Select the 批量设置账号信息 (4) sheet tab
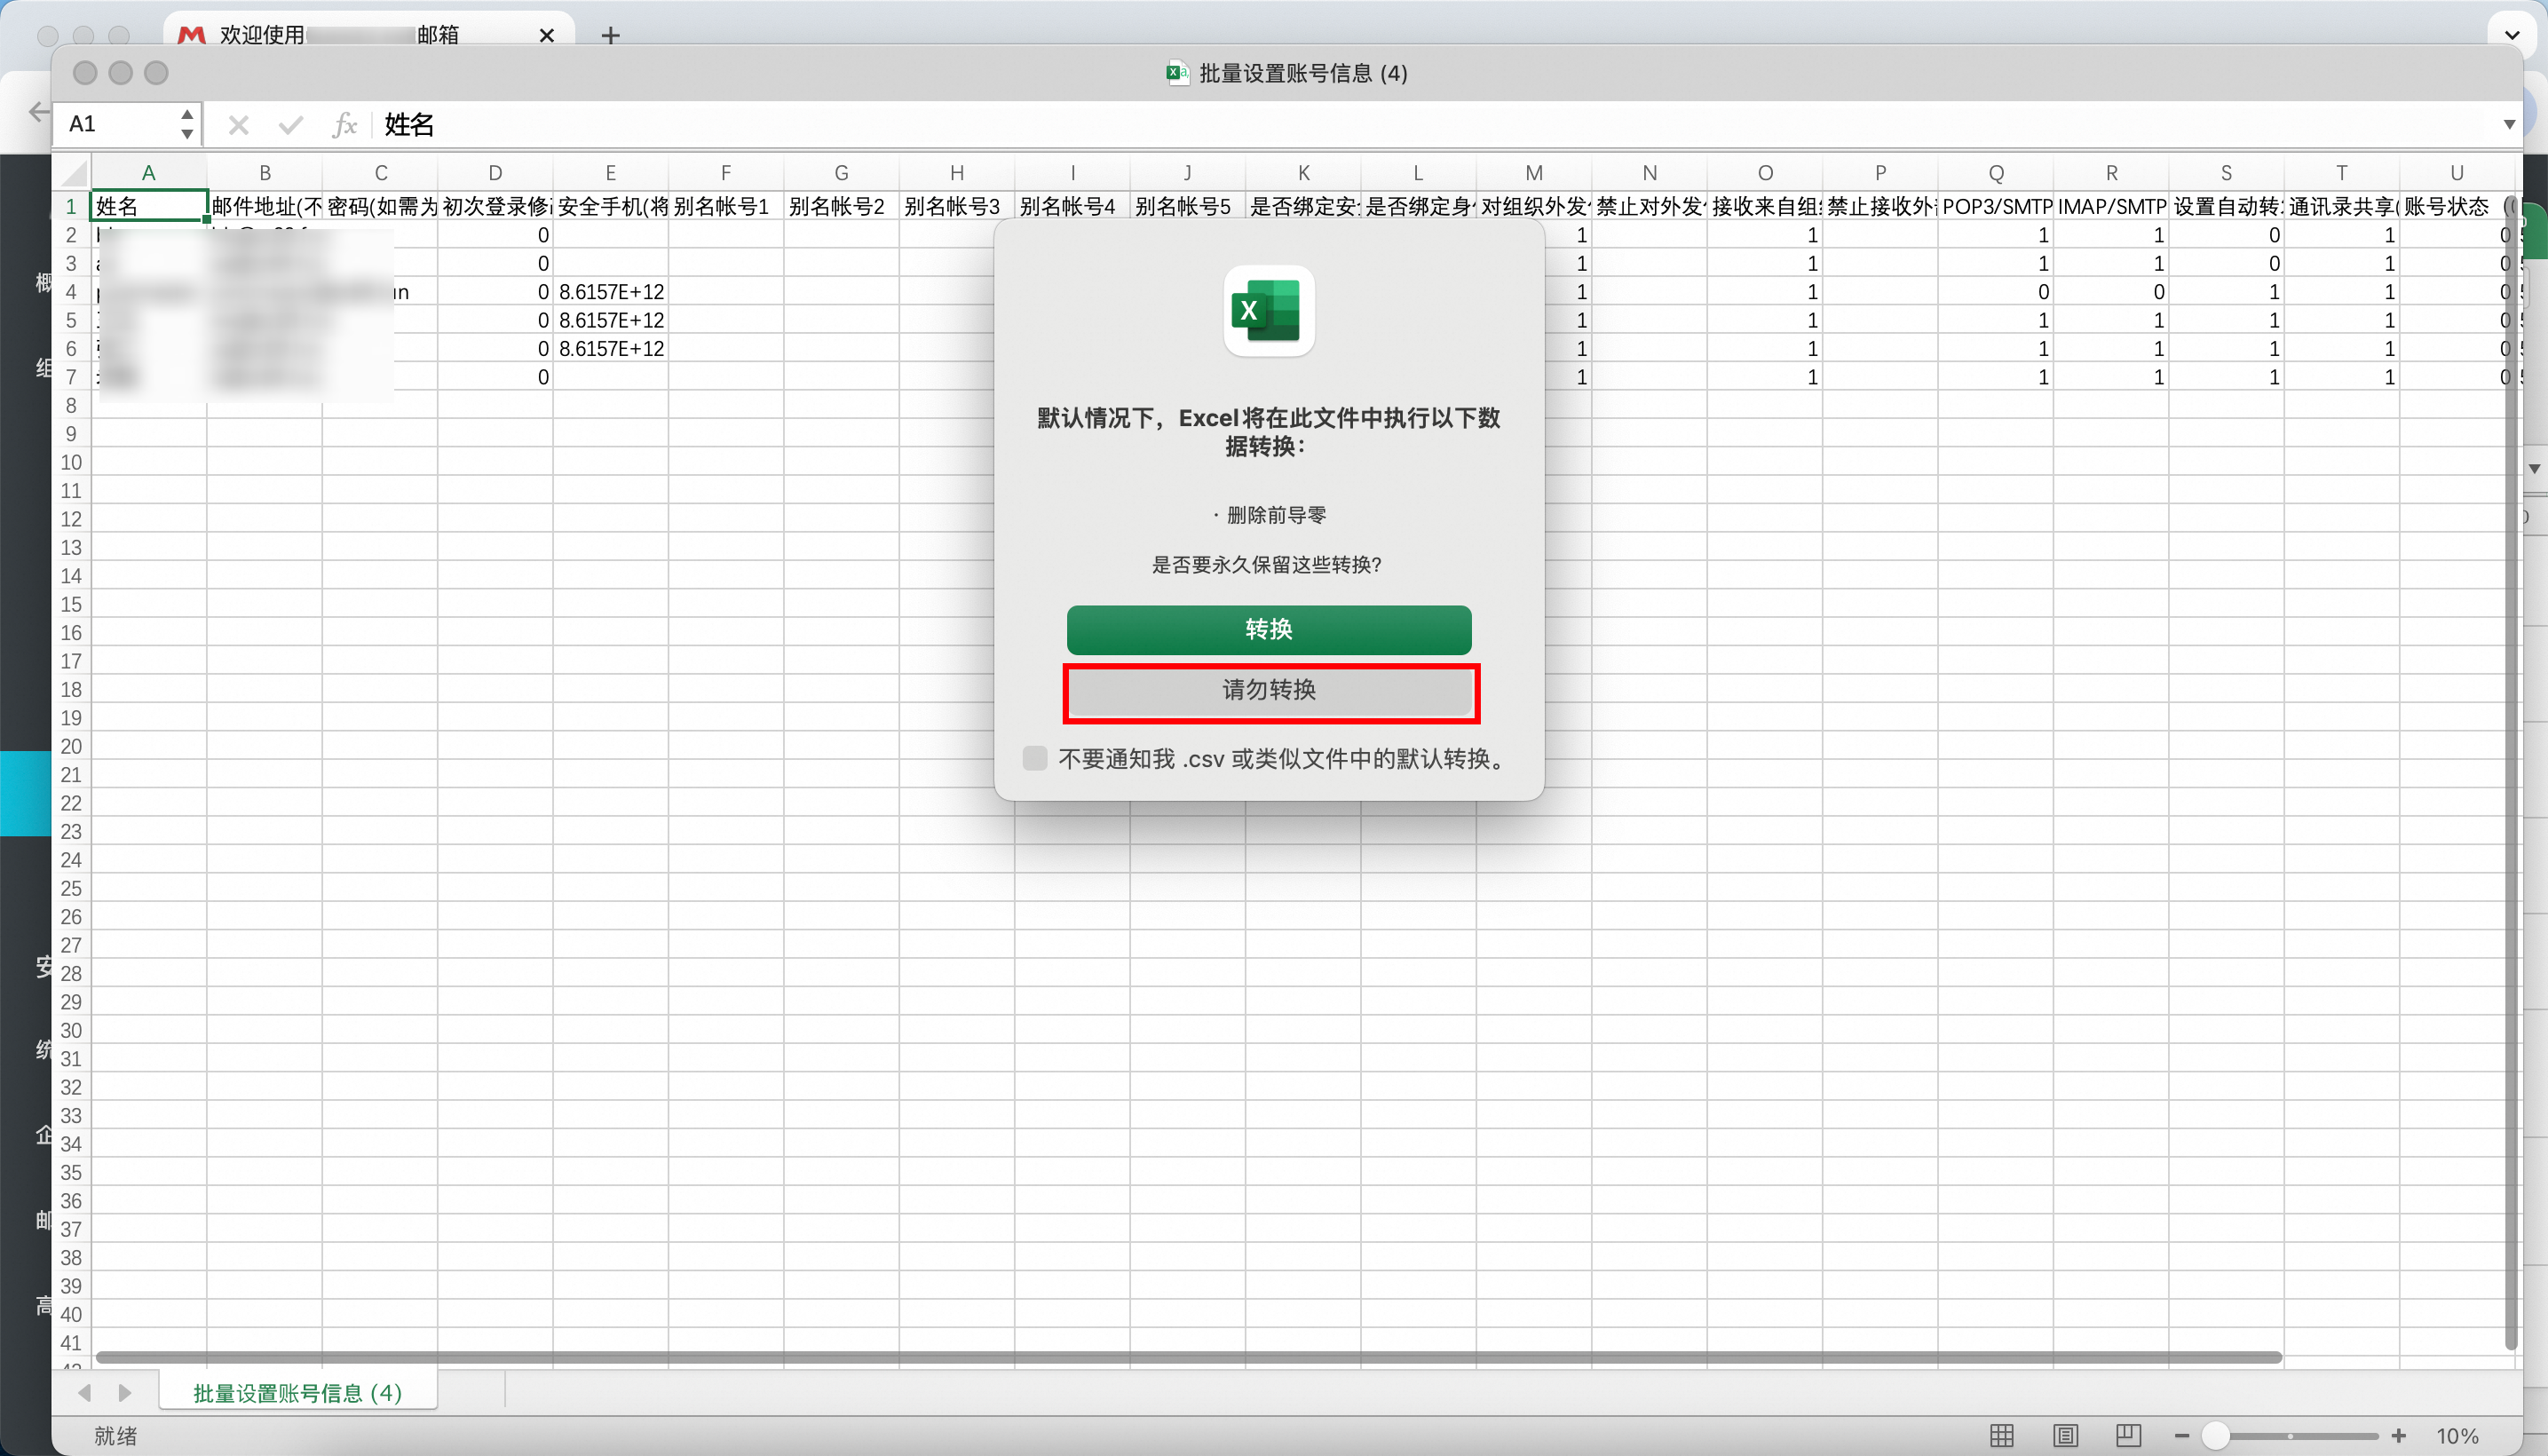Screen dimensions: 2548x1456 coord(297,1393)
